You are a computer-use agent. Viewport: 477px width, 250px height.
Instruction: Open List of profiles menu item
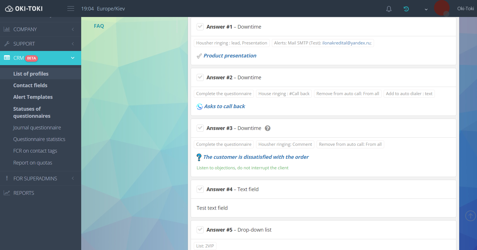tap(31, 74)
